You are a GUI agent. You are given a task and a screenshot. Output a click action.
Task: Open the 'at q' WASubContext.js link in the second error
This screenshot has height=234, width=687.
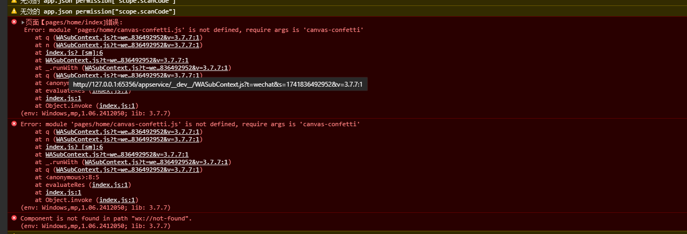[128, 132]
